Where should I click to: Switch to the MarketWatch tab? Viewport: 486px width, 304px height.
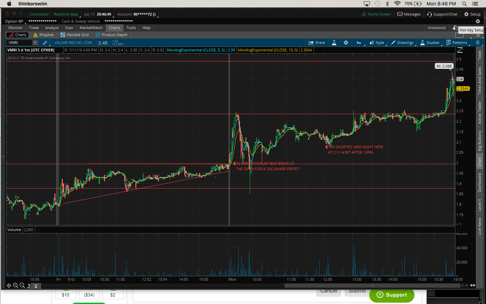click(91, 28)
